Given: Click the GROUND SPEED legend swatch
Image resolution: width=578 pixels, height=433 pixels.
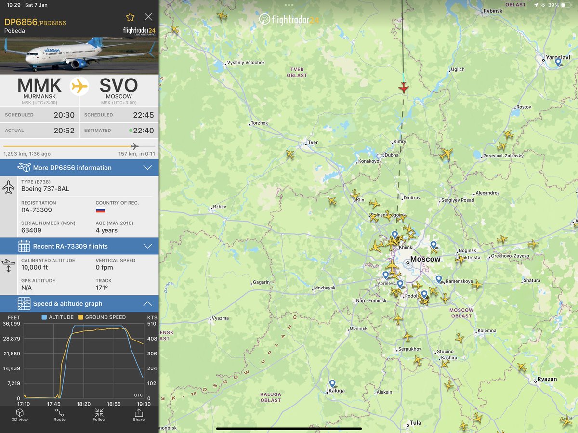Looking at the screenshot, I should click(81, 317).
